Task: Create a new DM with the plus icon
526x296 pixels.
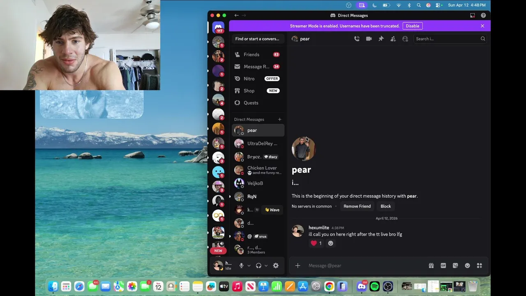Action: (x=279, y=120)
